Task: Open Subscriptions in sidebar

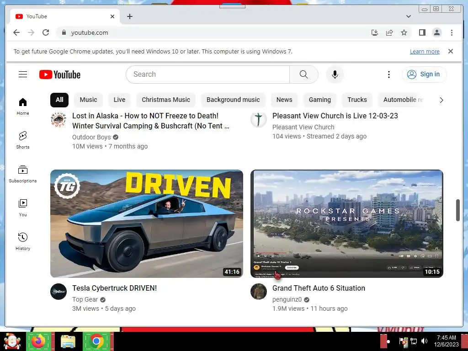Action: (23, 174)
